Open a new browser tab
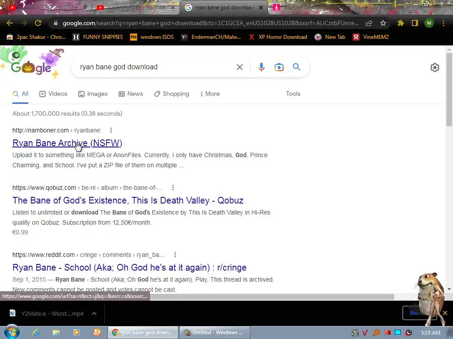 tap(365, 7)
